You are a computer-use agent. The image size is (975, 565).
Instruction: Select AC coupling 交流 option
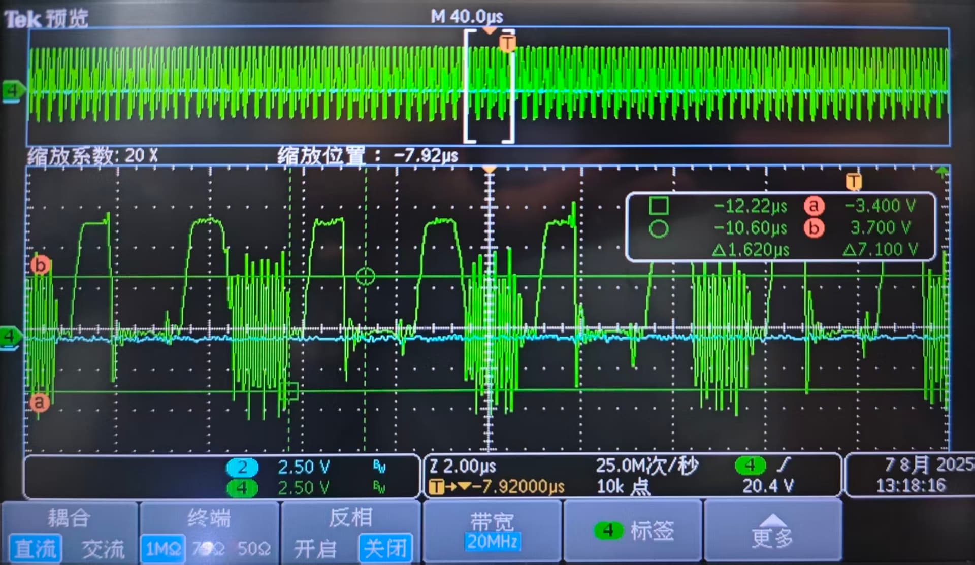[103, 548]
